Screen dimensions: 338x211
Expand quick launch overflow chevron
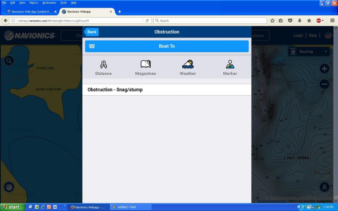65,206
